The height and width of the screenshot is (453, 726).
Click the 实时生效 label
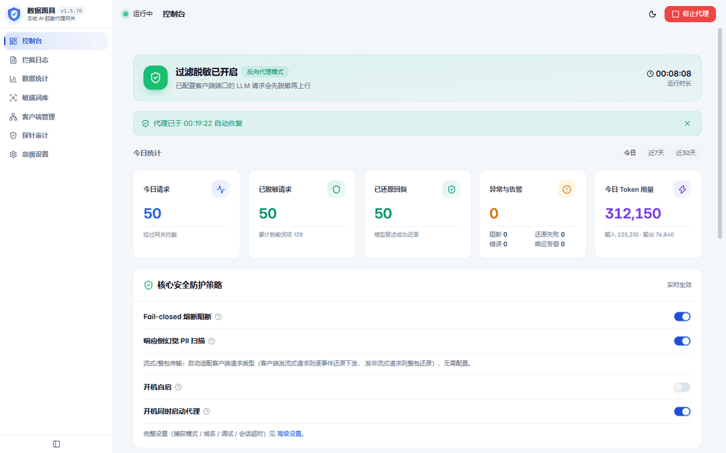coord(679,285)
